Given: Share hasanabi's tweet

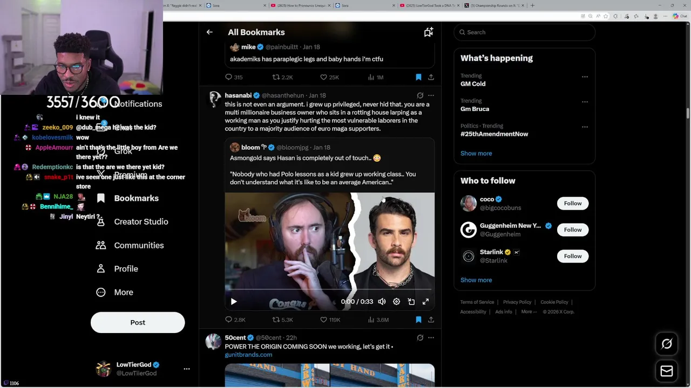Looking at the screenshot, I should point(431,320).
